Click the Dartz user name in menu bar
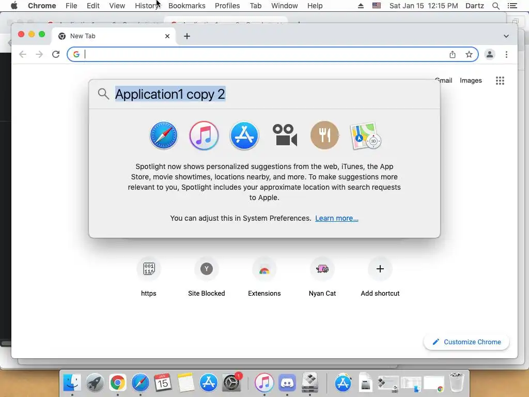The width and height of the screenshot is (529, 397). [x=475, y=6]
